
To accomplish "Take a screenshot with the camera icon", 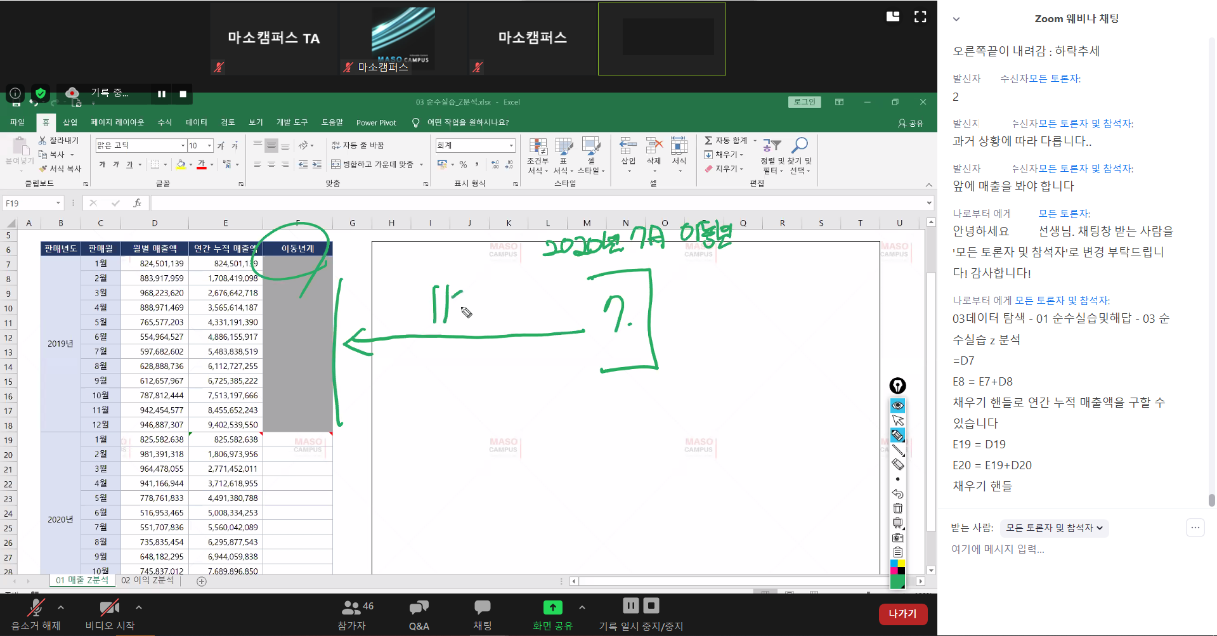I will [897, 538].
